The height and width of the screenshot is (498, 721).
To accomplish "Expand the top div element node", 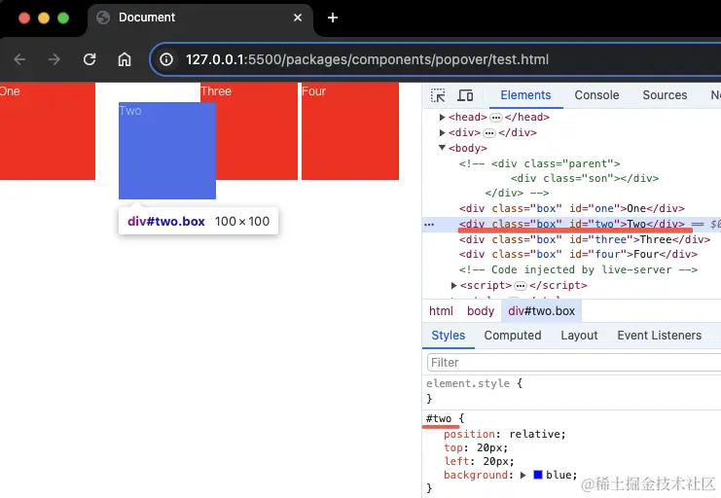I will coord(443,133).
